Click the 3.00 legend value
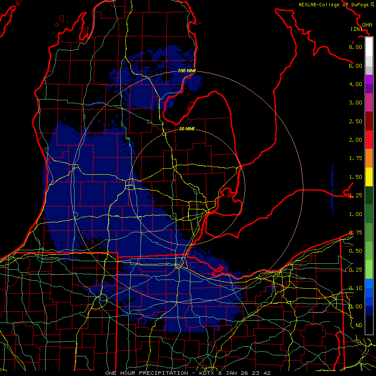The height and width of the screenshot is (376, 376). click(x=356, y=103)
